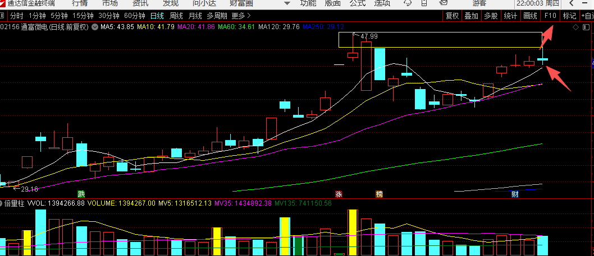Click the MV5: 1316512.13 value

[x=185, y=203]
